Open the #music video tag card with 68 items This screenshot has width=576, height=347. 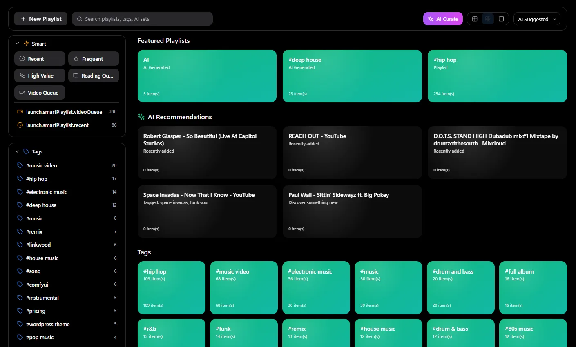point(244,288)
